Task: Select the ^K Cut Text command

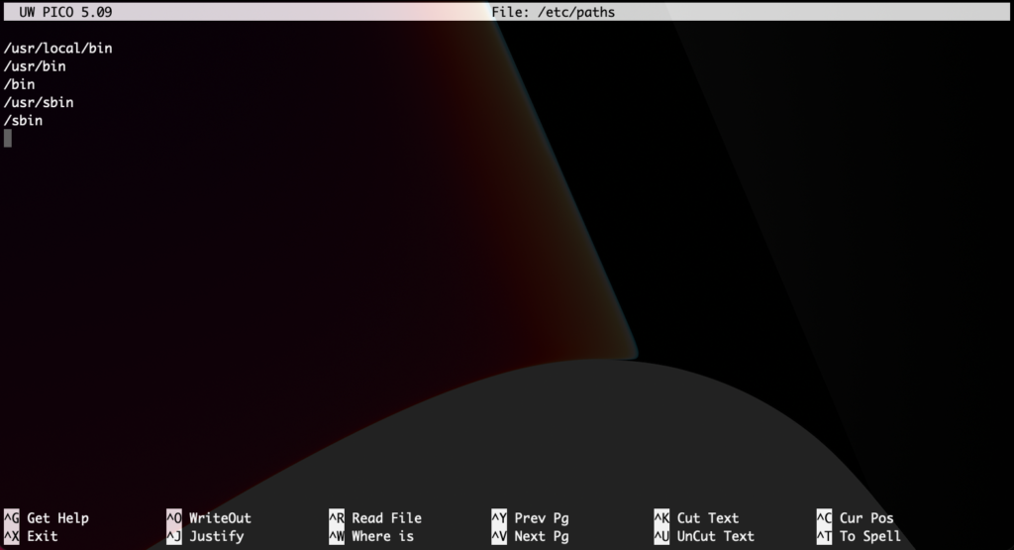Action: click(x=696, y=518)
